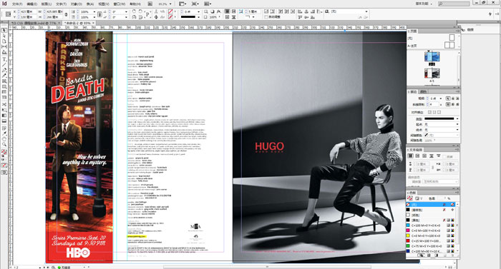Open the 文件(F) menu

coord(17,4)
